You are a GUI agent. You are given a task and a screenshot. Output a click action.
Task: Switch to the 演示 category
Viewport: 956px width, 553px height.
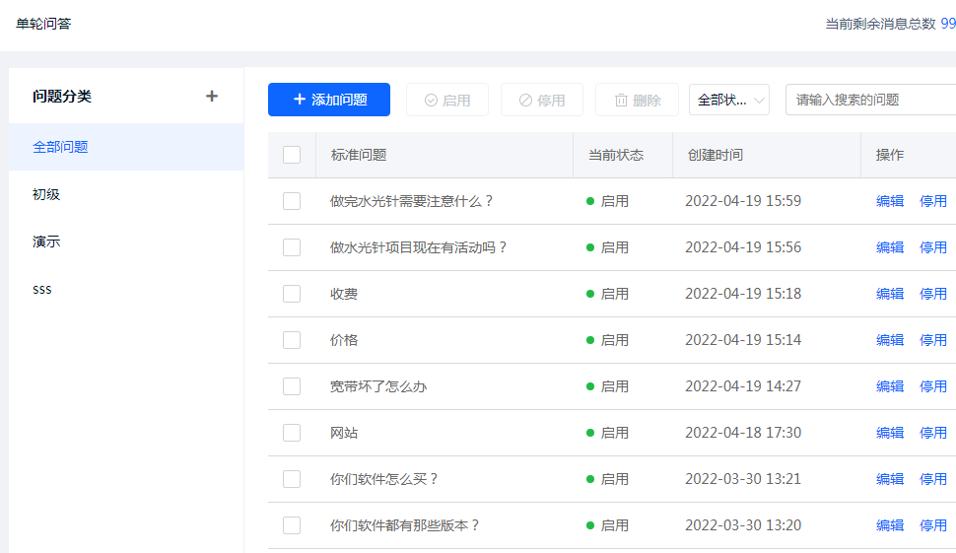click(46, 242)
